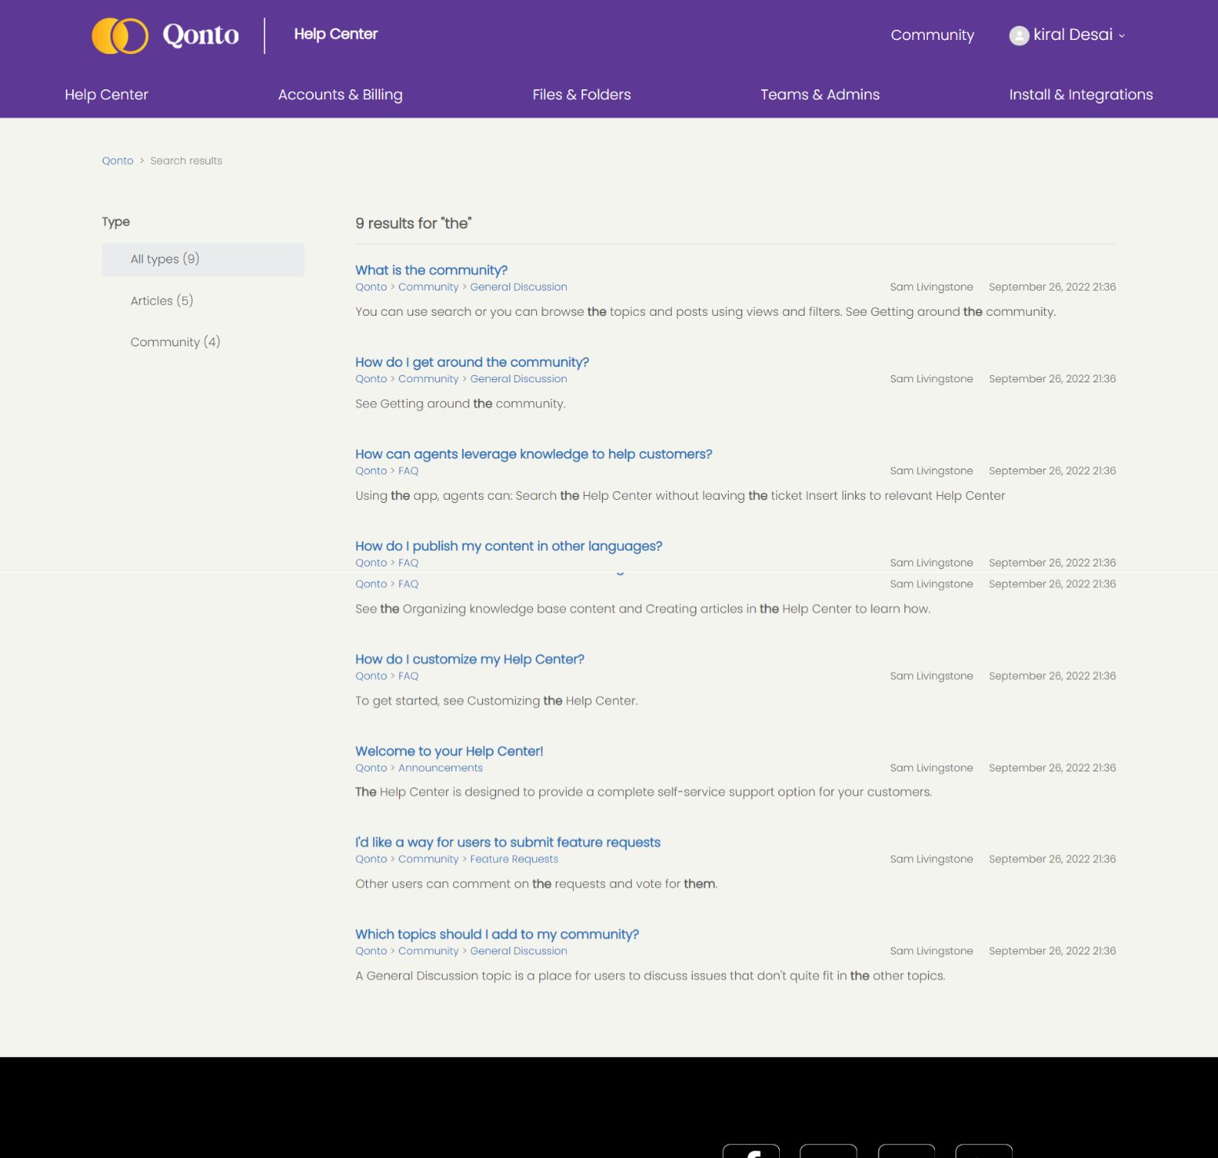Click Feature Requests breadcrumb in result
This screenshot has height=1158, width=1218.
click(x=513, y=859)
